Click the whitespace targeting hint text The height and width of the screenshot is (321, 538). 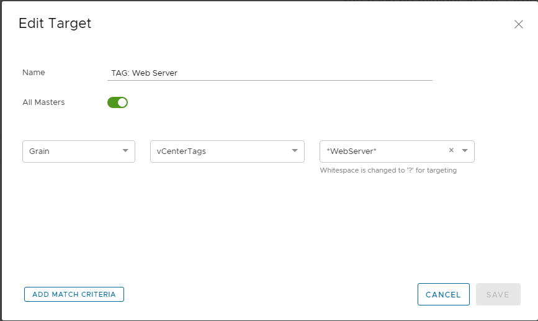388,170
